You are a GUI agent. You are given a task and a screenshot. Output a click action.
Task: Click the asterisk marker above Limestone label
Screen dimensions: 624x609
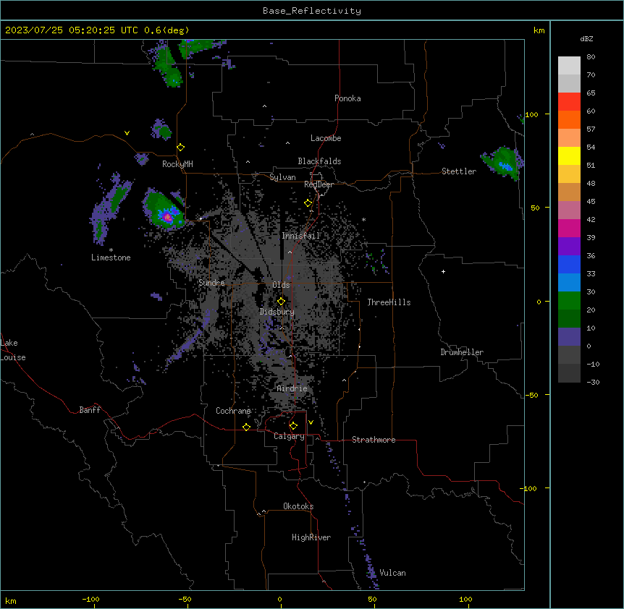click(111, 250)
